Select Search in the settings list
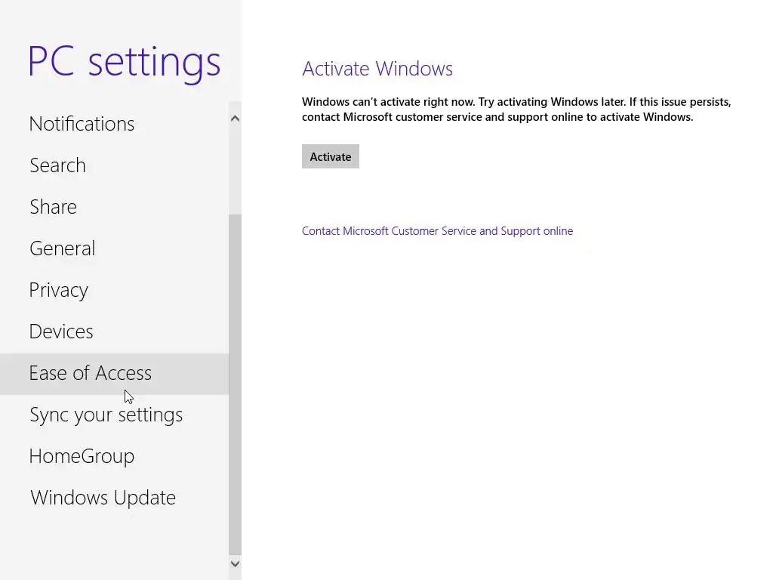Screen dimensions: 773x580 click(115, 165)
